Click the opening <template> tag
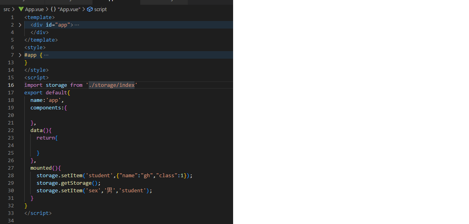 pos(39,17)
